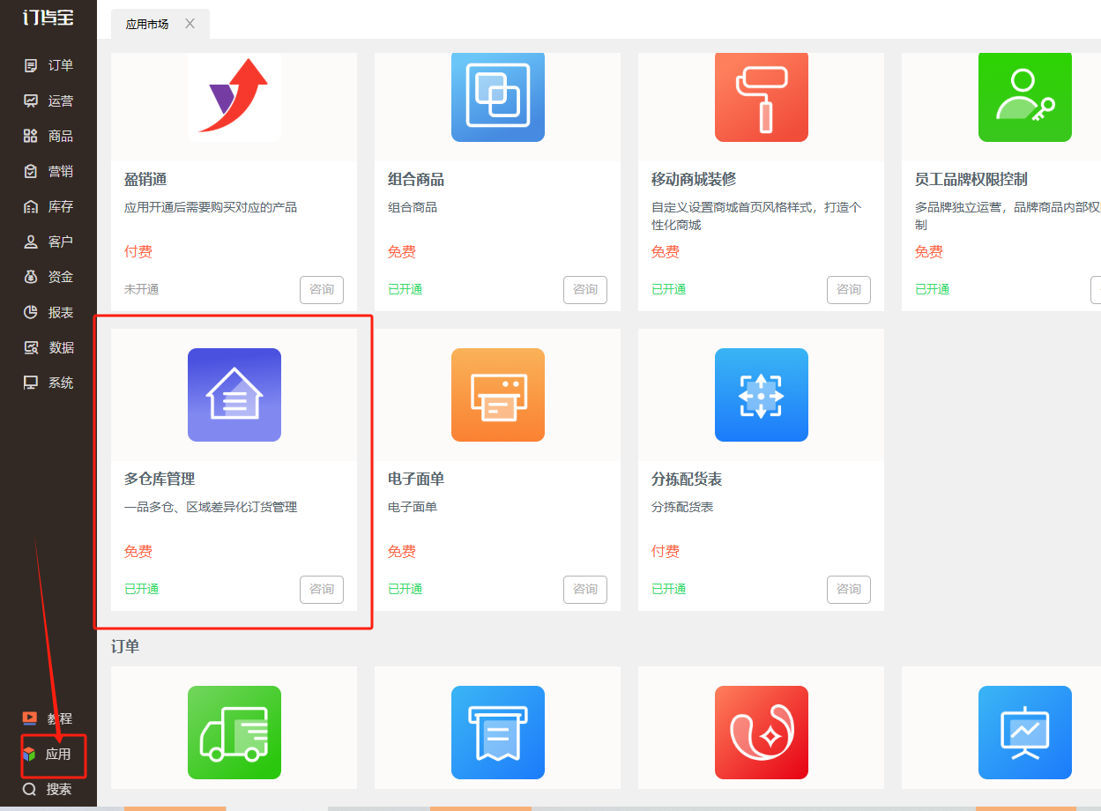Click the 移动商城装修 card title

(x=694, y=180)
